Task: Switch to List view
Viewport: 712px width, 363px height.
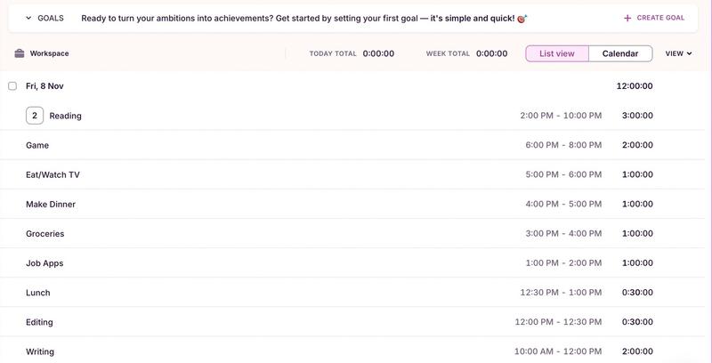Action: 557,53
